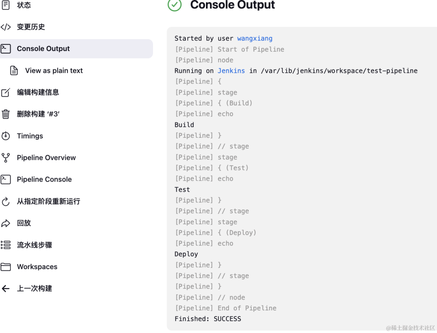This screenshot has width=437, height=333.
Task: Select the Console Output menu item
Action: (76, 49)
